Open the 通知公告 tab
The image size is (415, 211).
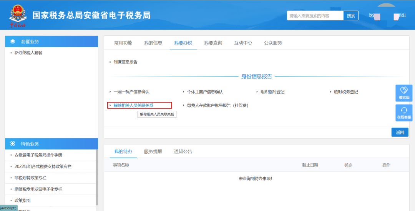point(183,151)
